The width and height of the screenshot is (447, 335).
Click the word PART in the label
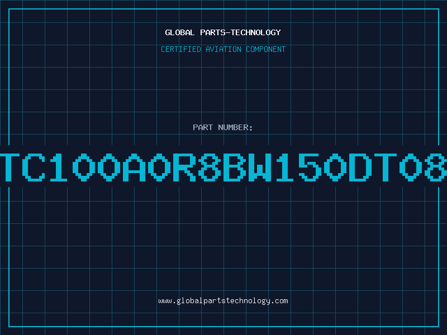pos(203,127)
